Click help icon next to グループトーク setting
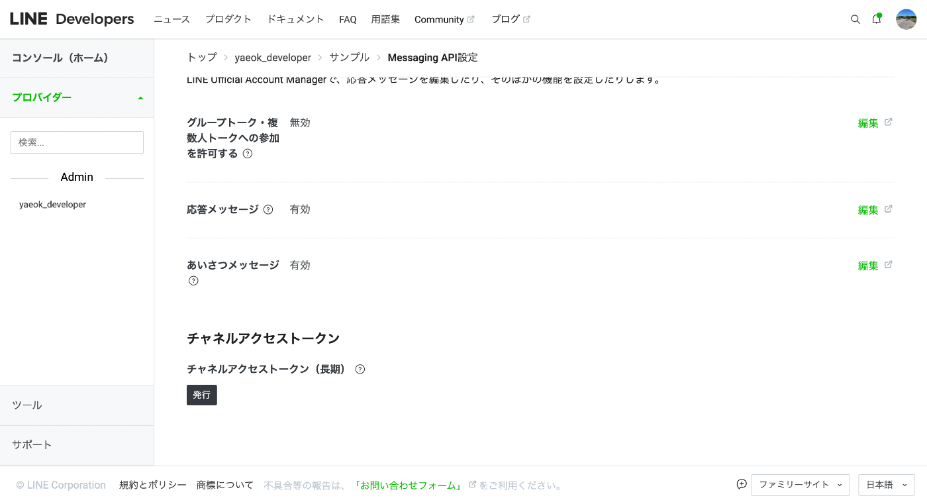Viewport: 927px width, 504px height. [248, 154]
